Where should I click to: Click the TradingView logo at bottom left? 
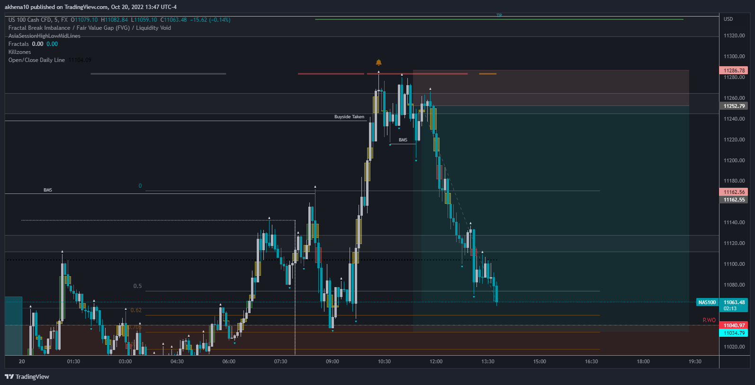point(27,376)
